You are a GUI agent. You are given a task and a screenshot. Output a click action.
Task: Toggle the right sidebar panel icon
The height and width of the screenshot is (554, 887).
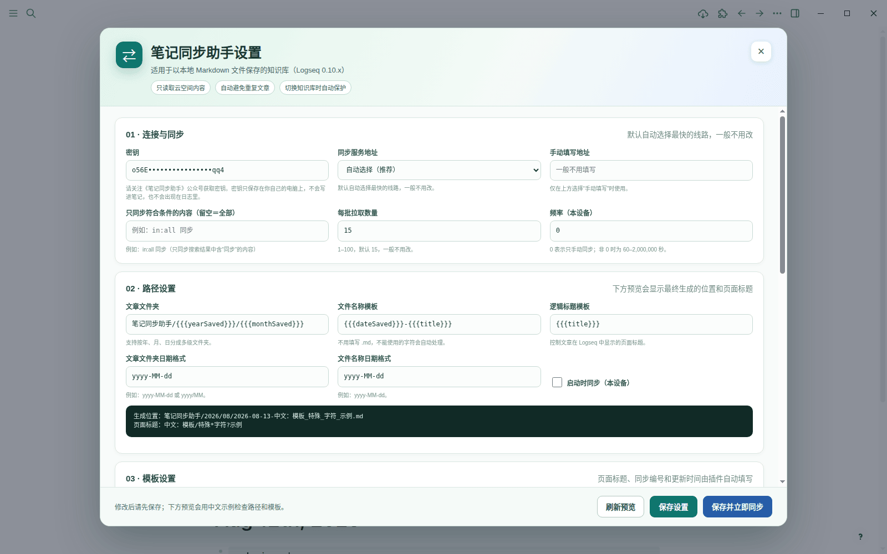(795, 13)
